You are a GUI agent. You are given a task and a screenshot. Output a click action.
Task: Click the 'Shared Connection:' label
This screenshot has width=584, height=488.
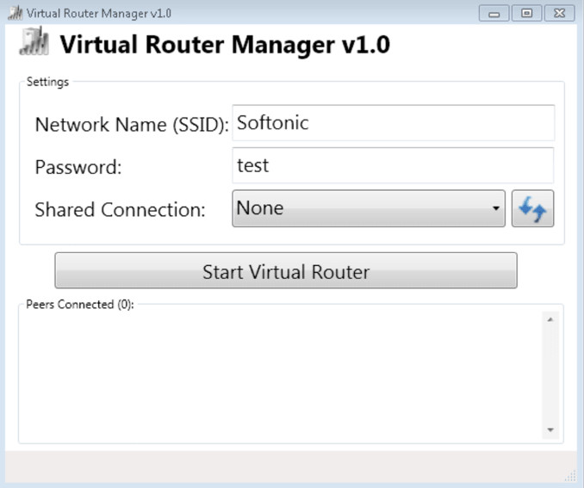[x=120, y=209]
